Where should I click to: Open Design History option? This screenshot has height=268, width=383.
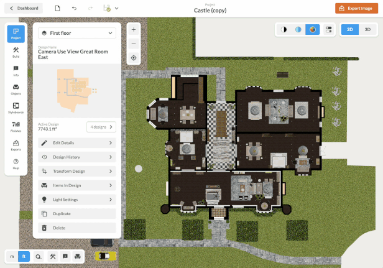[x=76, y=157]
